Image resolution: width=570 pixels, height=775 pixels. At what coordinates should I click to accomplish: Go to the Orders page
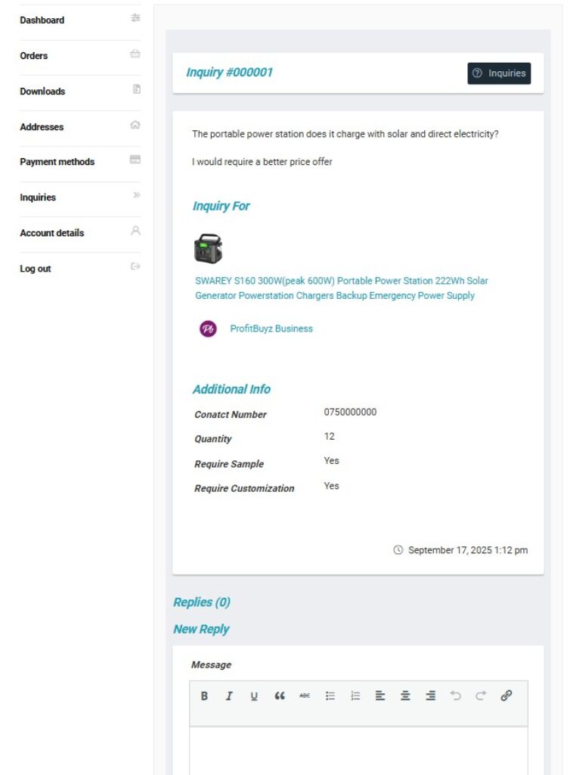[x=34, y=56]
